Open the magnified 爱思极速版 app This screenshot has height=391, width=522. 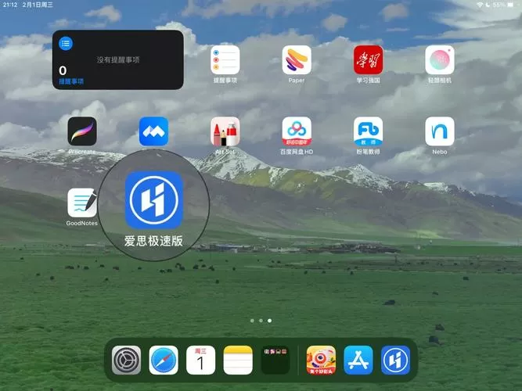154,200
